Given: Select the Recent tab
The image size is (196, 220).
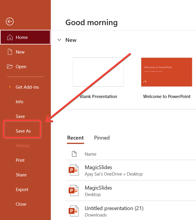Looking at the screenshot, I should point(75,138).
